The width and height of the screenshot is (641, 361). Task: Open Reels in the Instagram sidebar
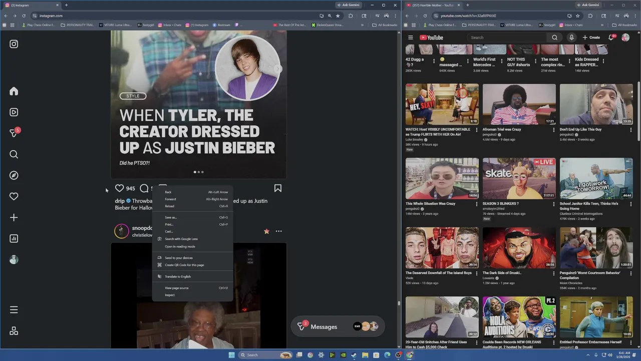click(14, 112)
